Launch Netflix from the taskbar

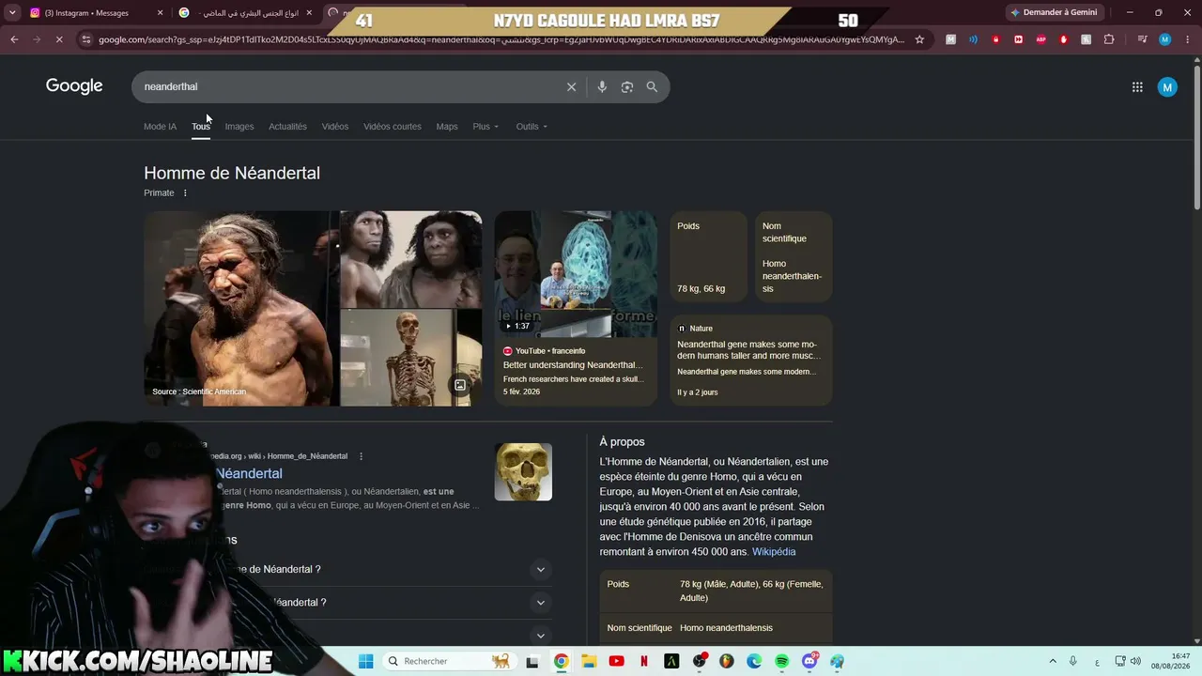point(644,661)
